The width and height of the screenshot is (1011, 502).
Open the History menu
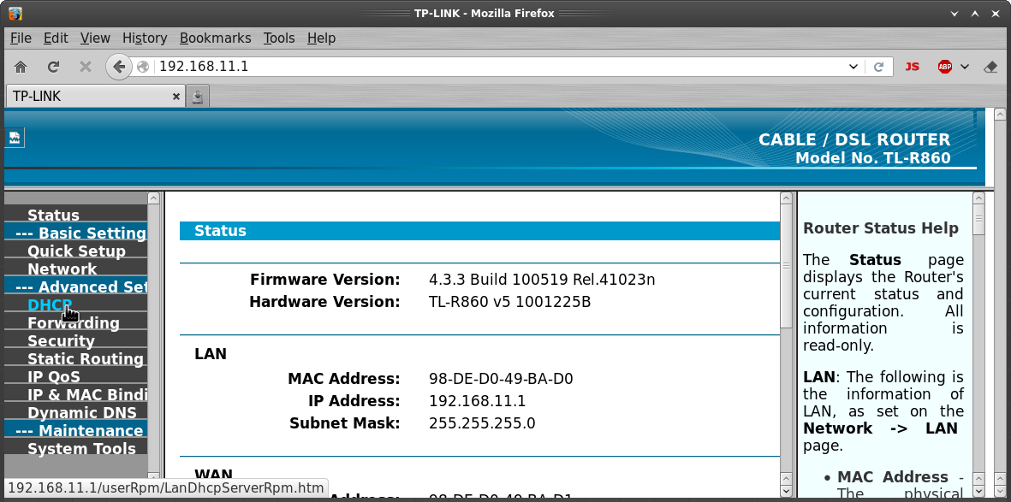(x=144, y=38)
